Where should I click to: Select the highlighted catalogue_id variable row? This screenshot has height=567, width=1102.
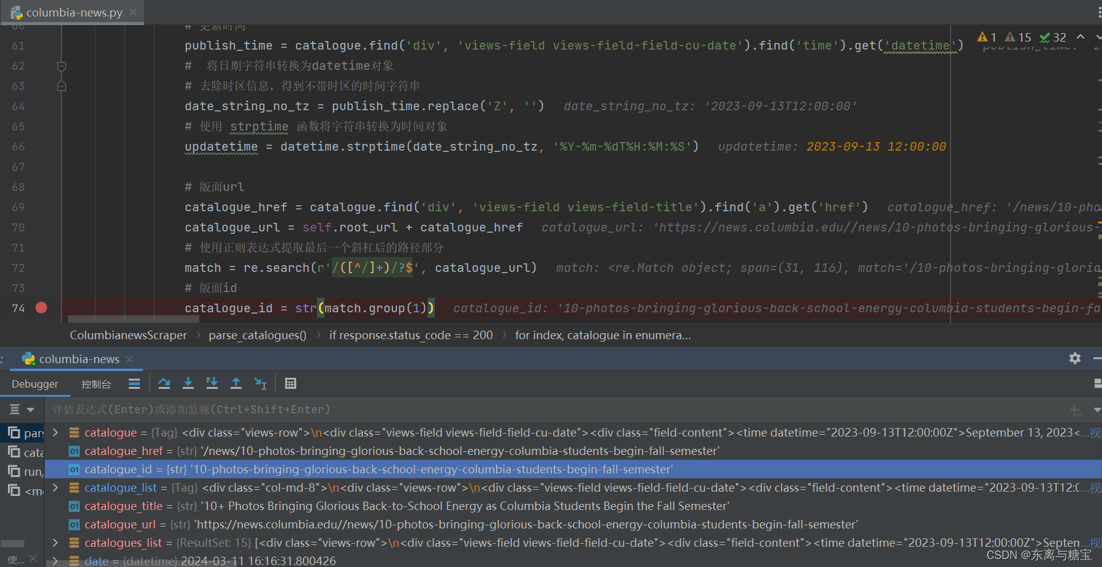tap(573, 469)
